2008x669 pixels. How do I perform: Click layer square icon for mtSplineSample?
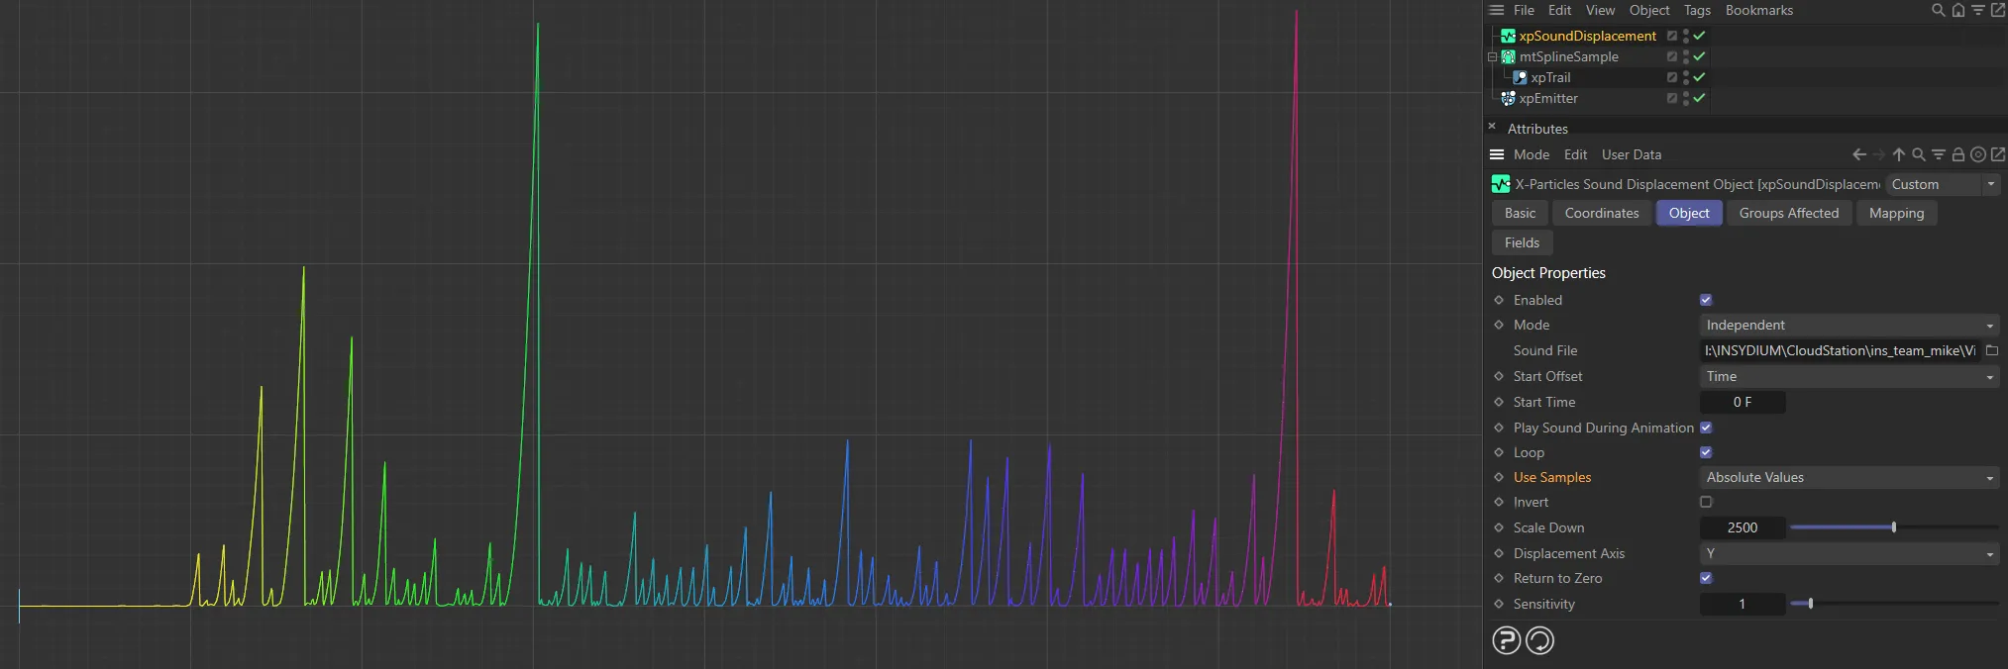[1672, 56]
